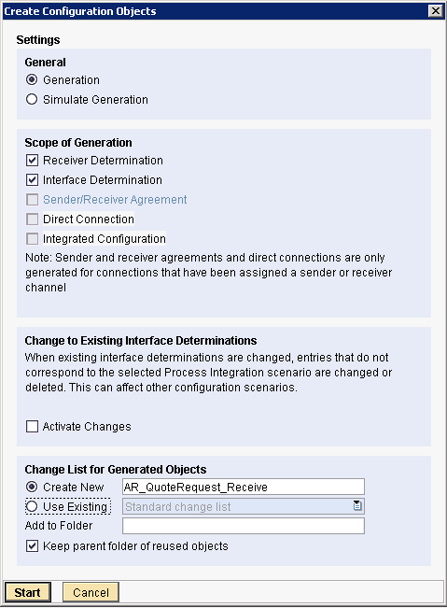This screenshot has height=608, width=447.
Task: Open the standard change list value help icon
Action: click(357, 505)
